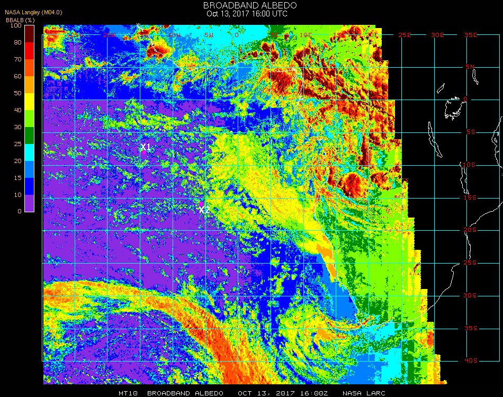Select the orange-red 60–70 legend band
The image size is (503, 397).
click(x=29, y=68)
